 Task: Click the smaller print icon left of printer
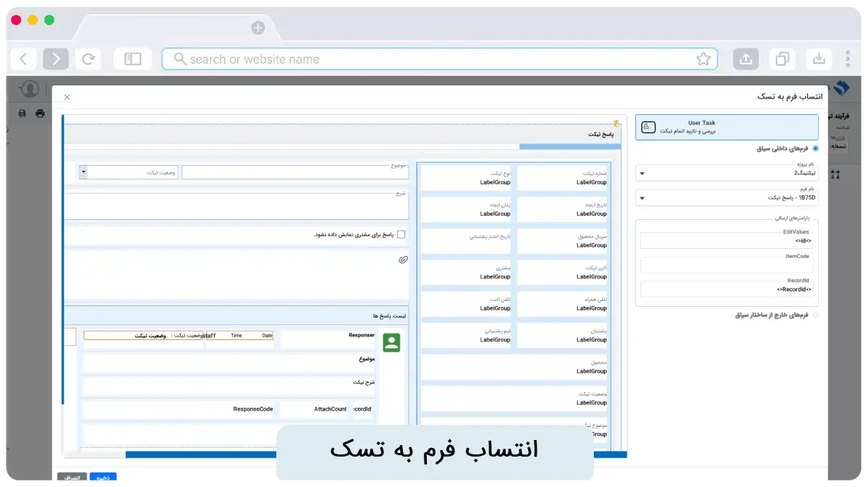pyautogui.click(x=22, y=113)
